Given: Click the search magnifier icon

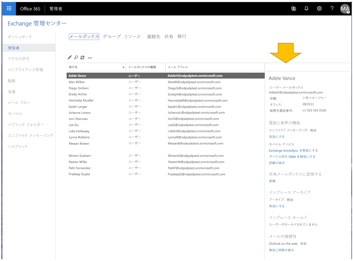Looking at the screenshot, I should [x=76, y=58].
